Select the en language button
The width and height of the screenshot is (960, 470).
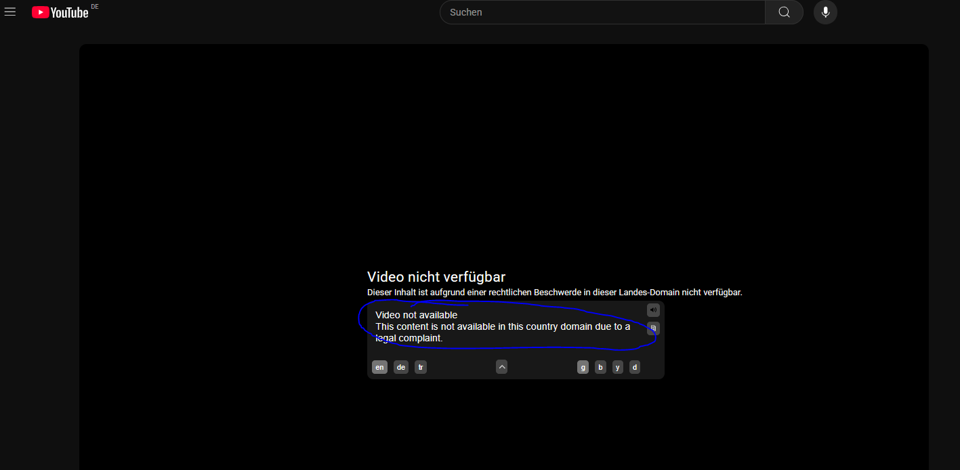point(379,367)
